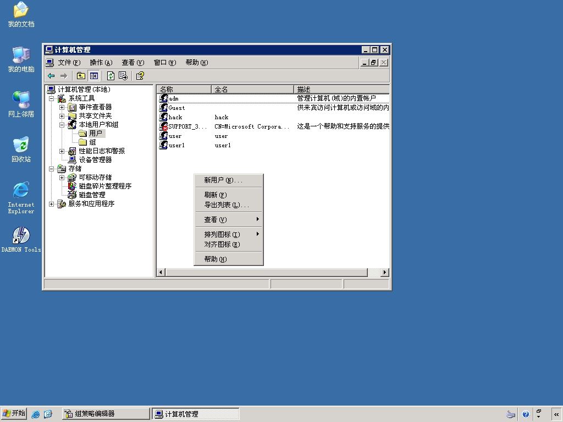Select the 用户 folder in tree

click(92, 134)
